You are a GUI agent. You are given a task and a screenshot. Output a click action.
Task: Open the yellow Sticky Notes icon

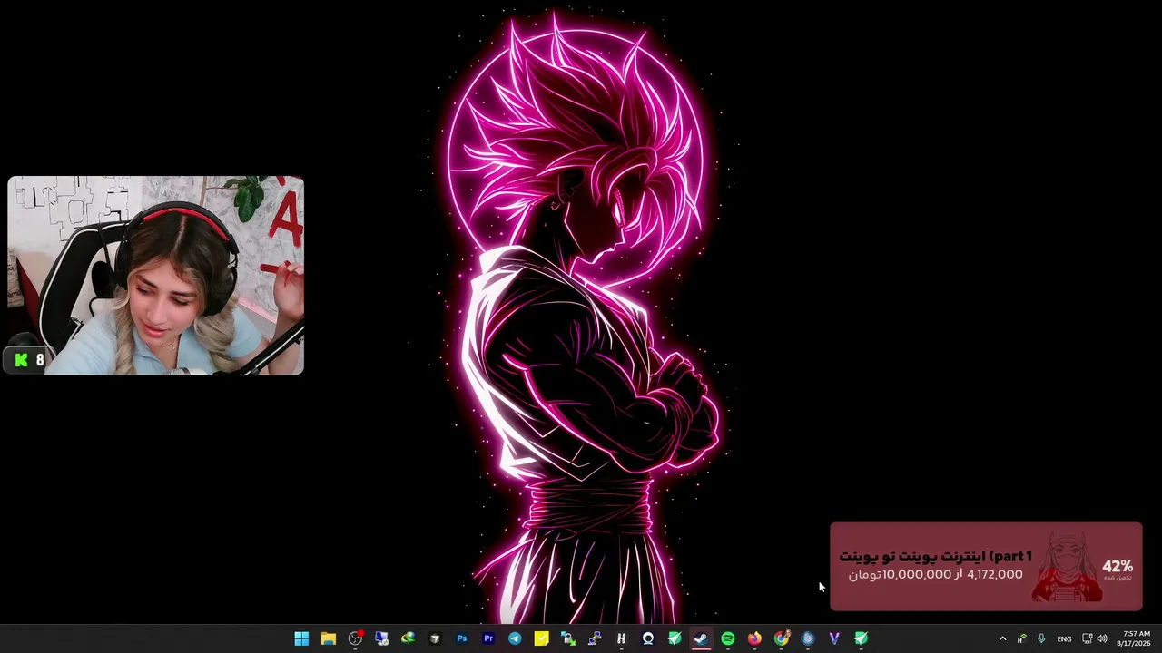tap(542, 638)
